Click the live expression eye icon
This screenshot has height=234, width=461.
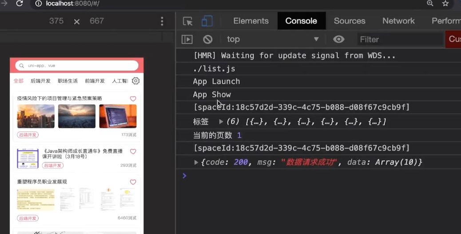pyautogui.click(x=339, y=39)
